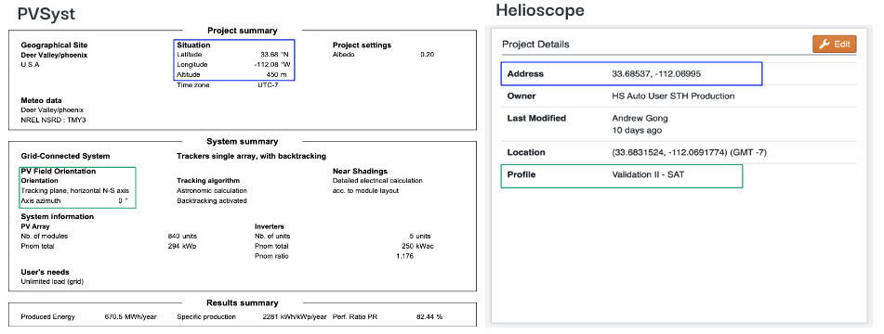Click the "Situation" heading in PVSyst
Viewport: 884px width, 334px height.
tap(193, 45)
